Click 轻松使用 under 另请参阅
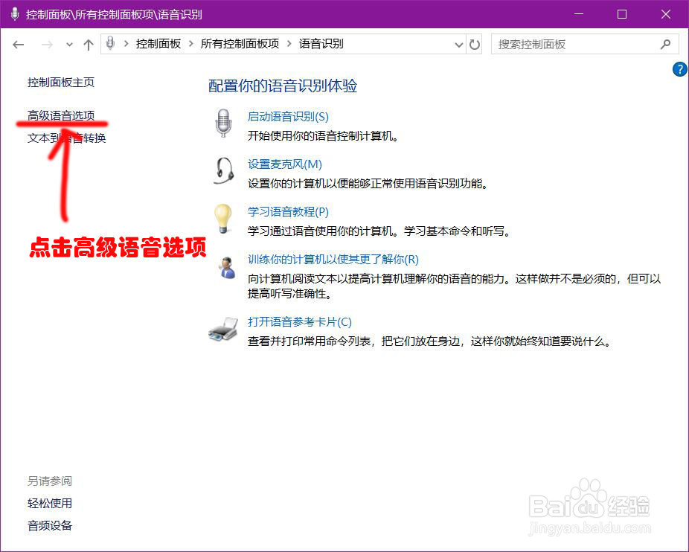Viewport: 689px width, 552px height. (49, 504)
